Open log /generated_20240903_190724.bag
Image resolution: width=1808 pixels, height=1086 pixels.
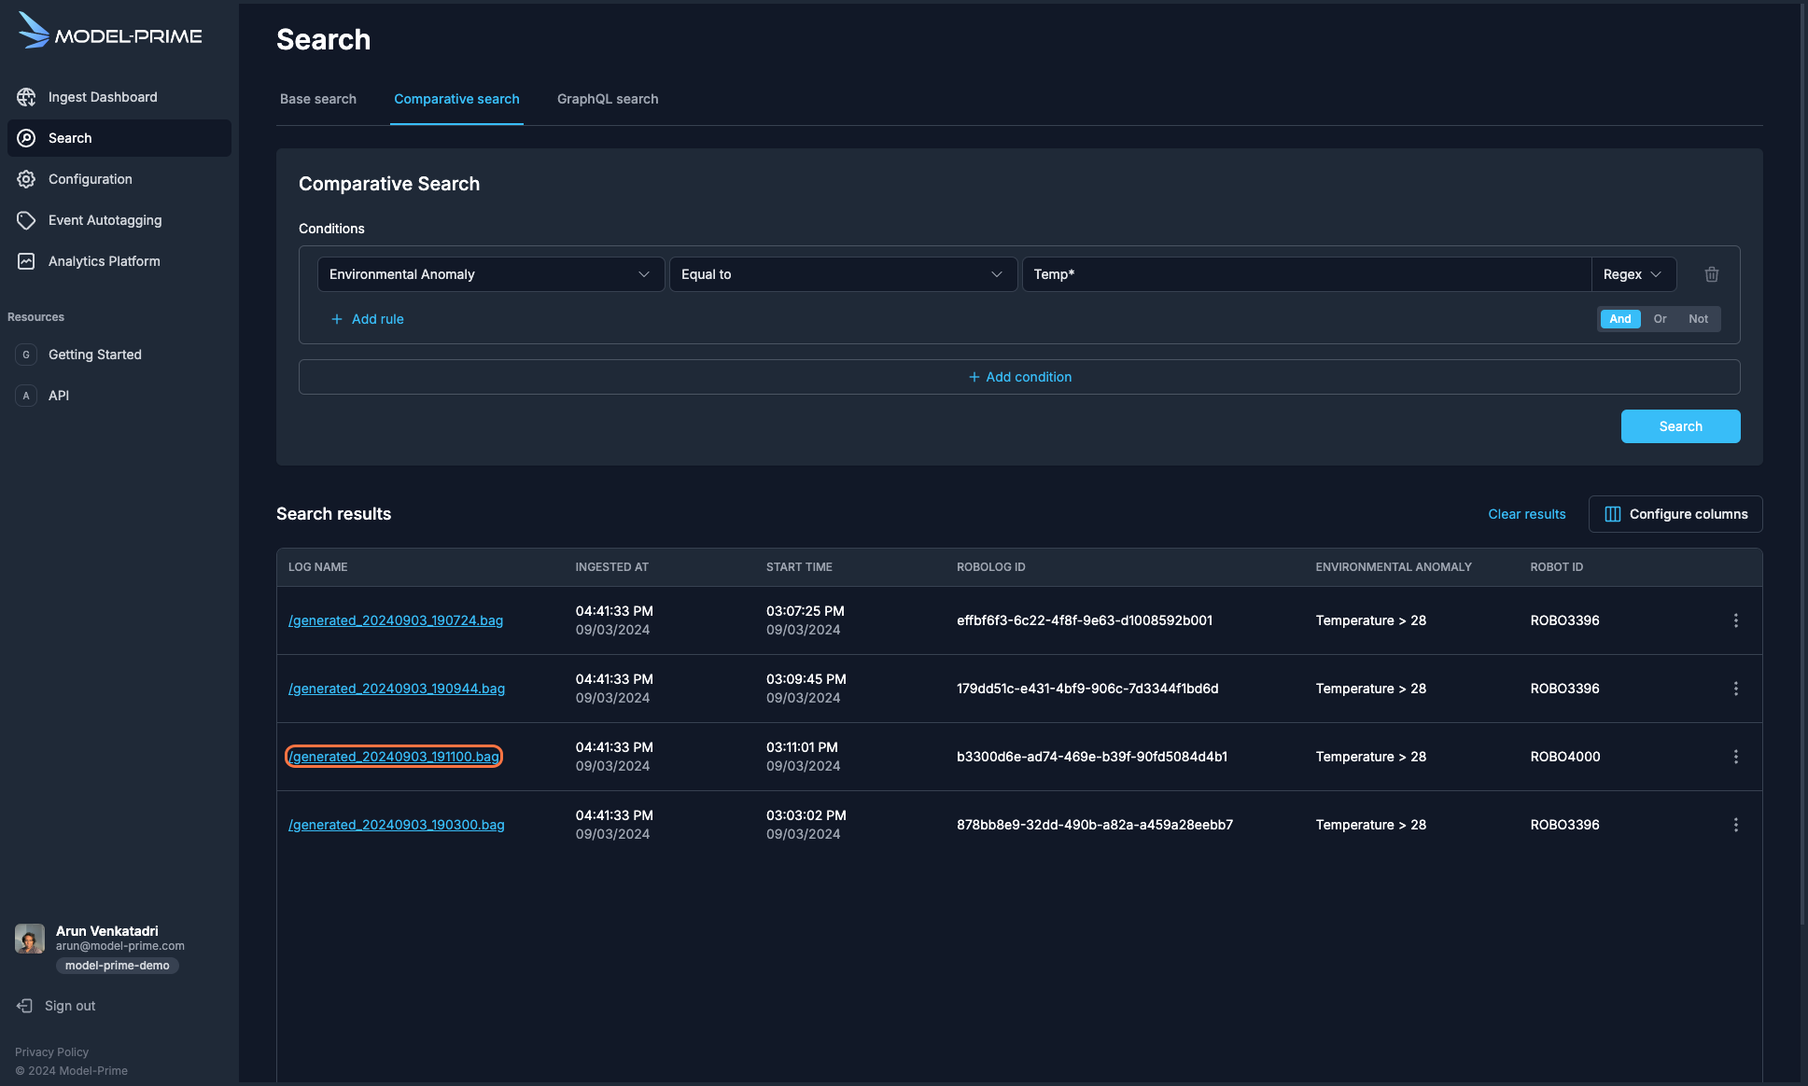point(396,620)
